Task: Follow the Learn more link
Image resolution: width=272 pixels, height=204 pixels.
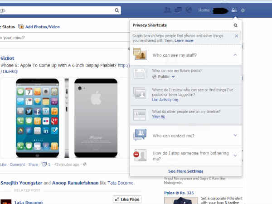Action: click(184, 40)
